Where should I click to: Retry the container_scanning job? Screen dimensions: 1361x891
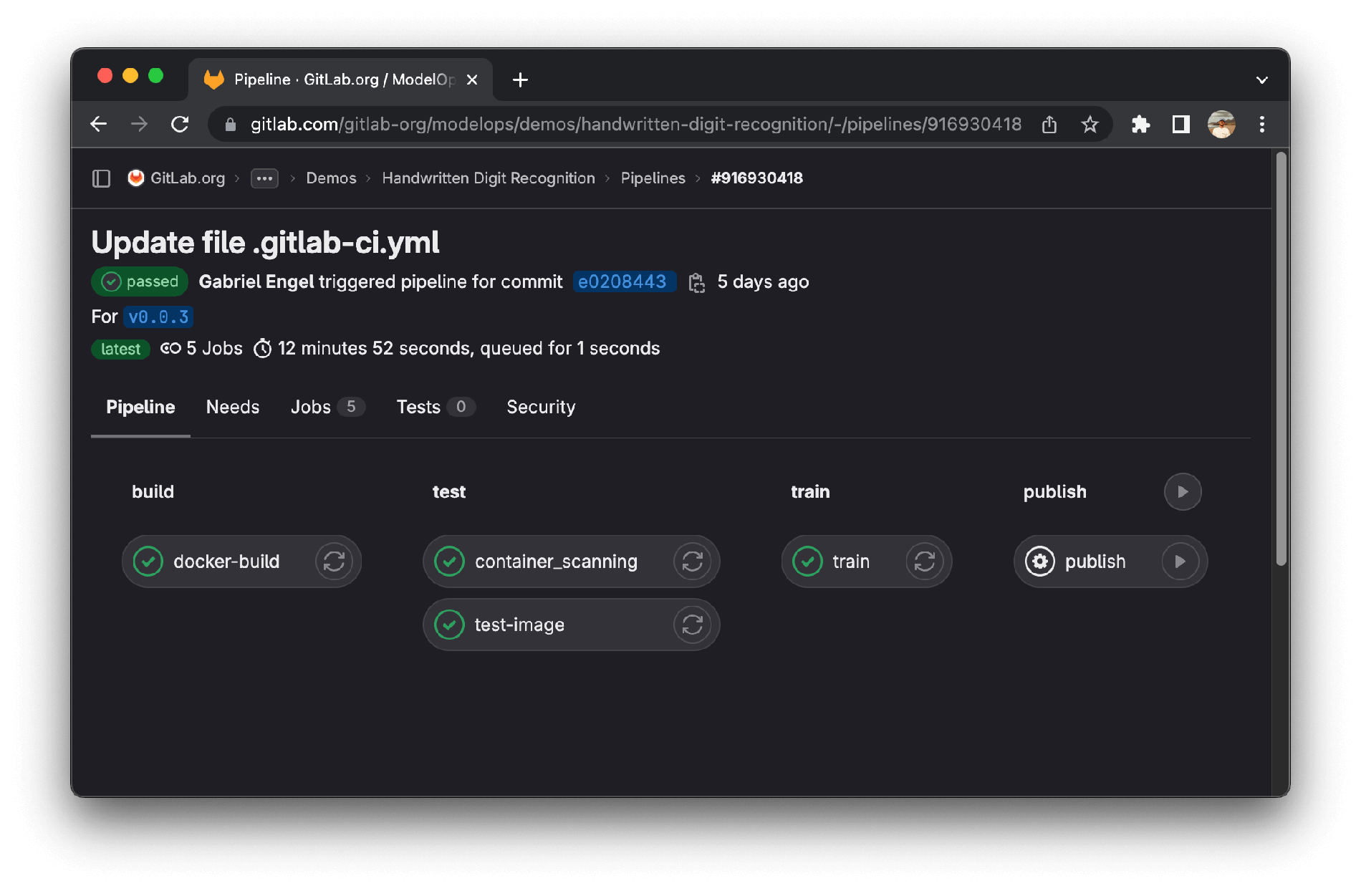692,562
